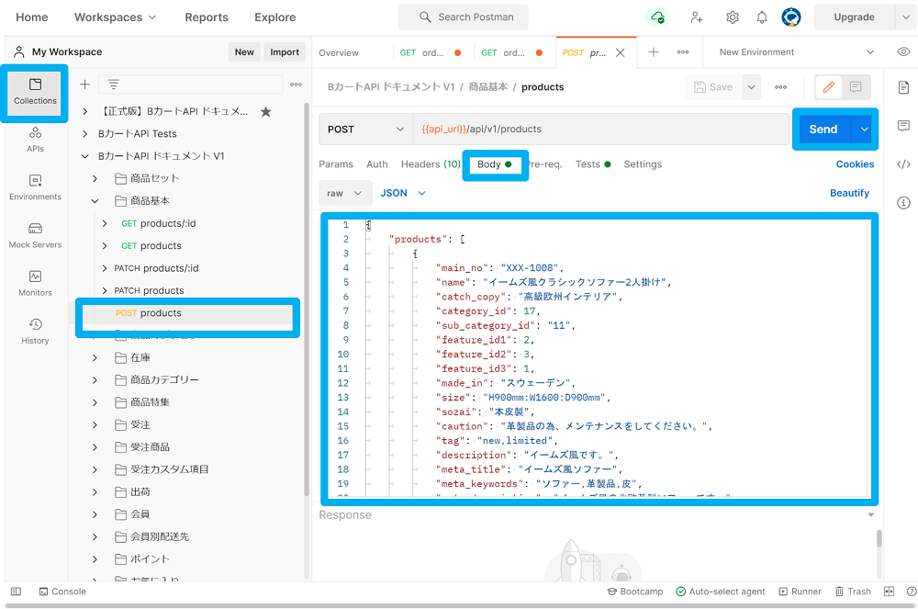Open the notifications bell
Viewport: 918px width, 609px height.
pyautogui.click(x=762, y=17)
